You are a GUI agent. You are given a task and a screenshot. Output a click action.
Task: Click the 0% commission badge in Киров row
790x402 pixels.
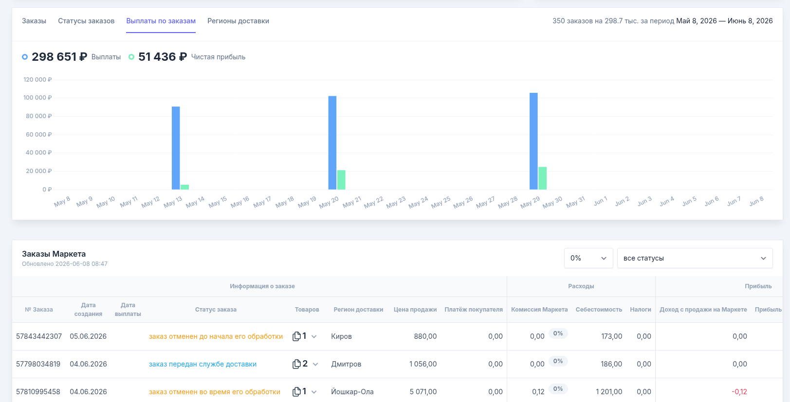[558, 333]
